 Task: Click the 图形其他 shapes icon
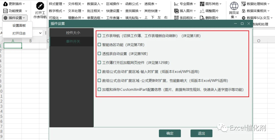(x=202, y=4)
